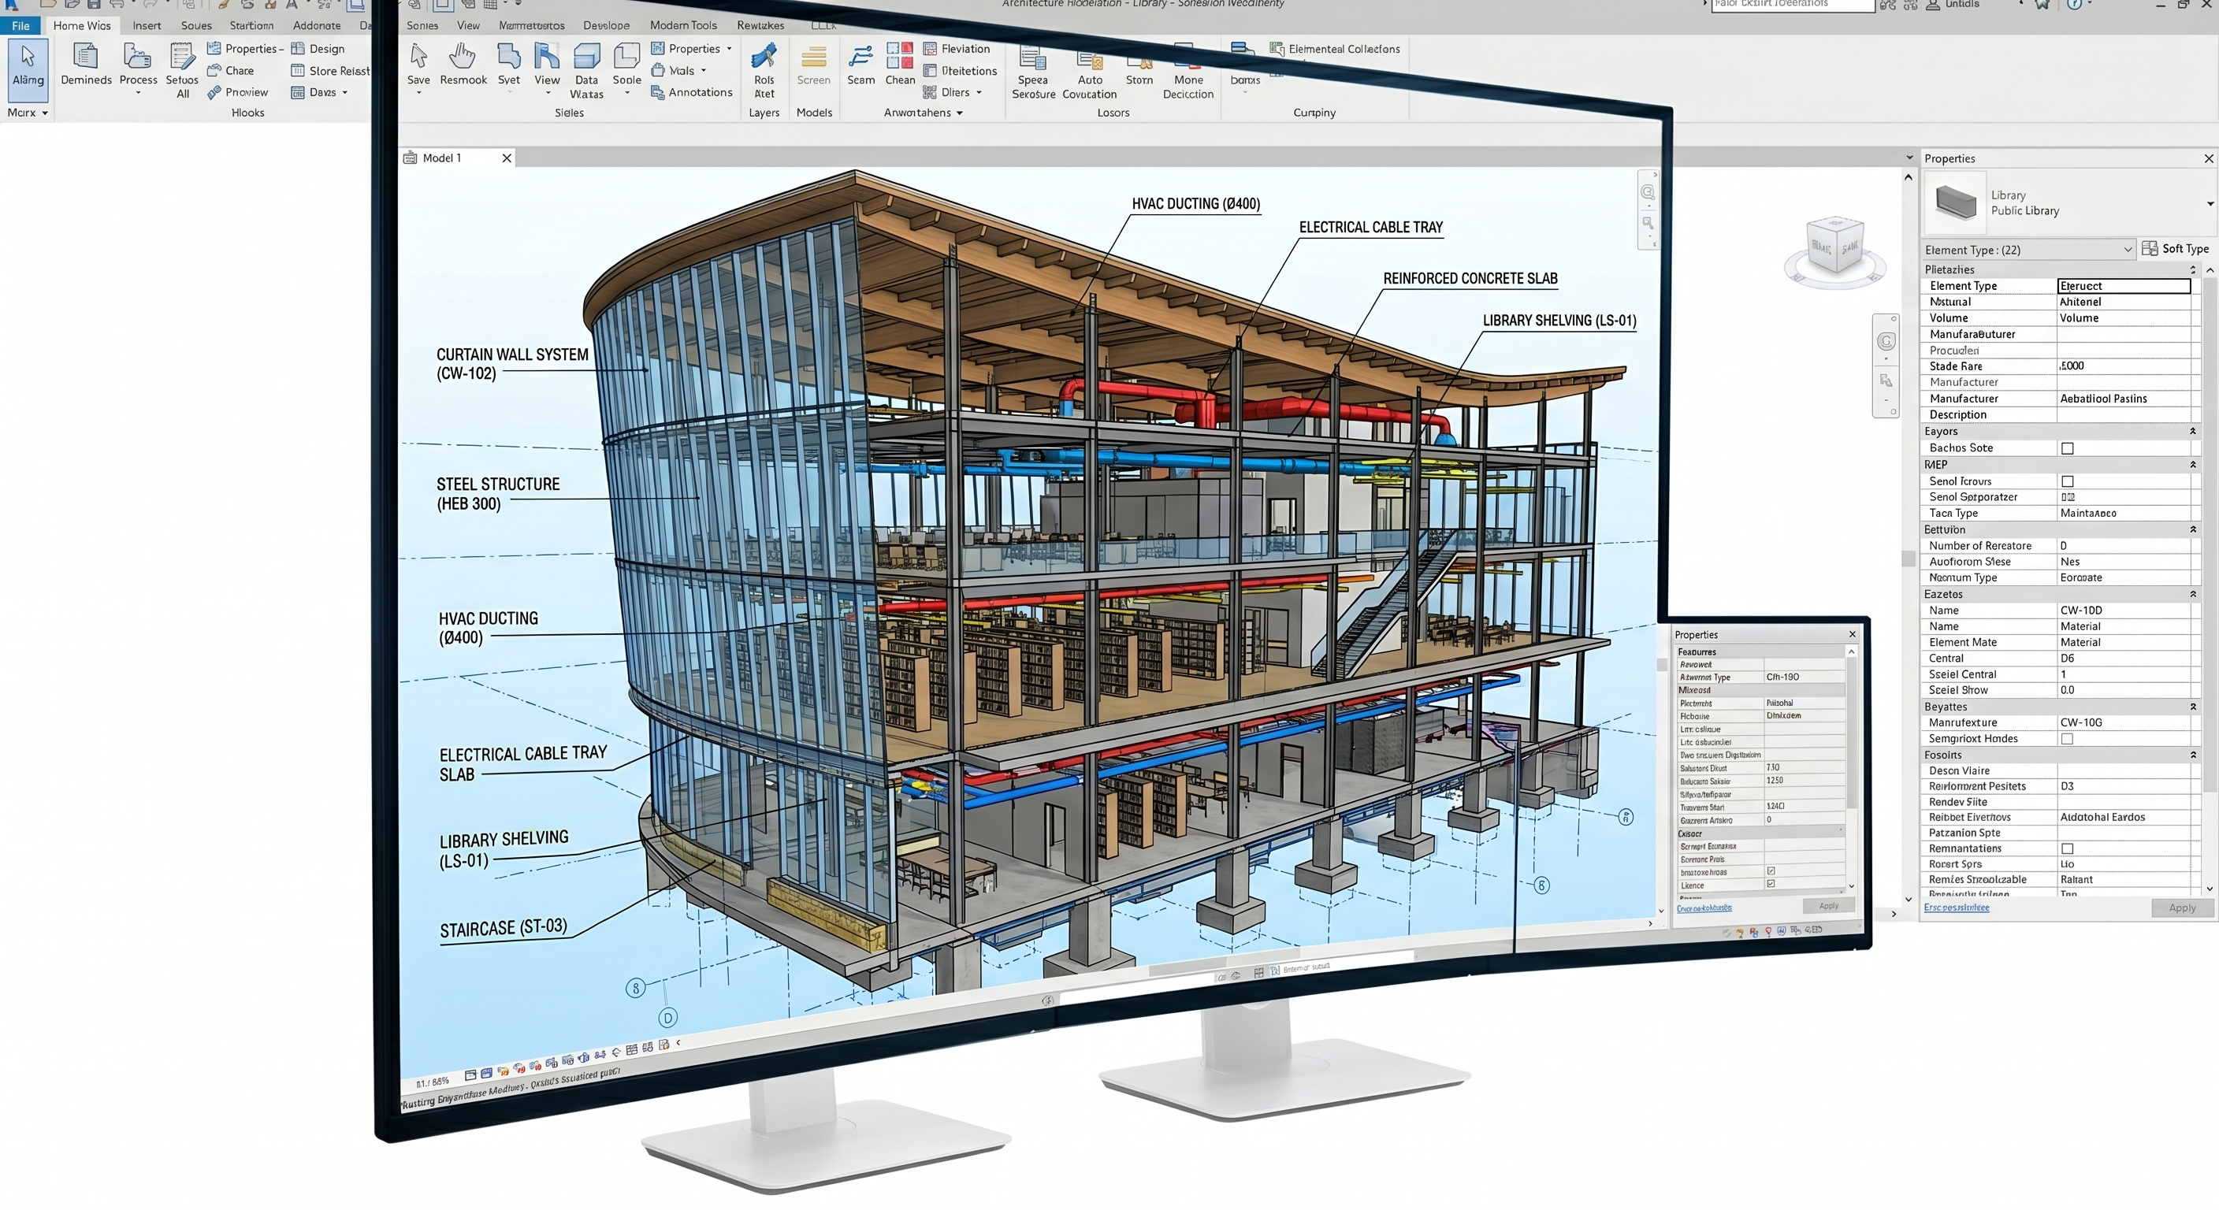Click the Save tool icon

click(x=418, y=58)
